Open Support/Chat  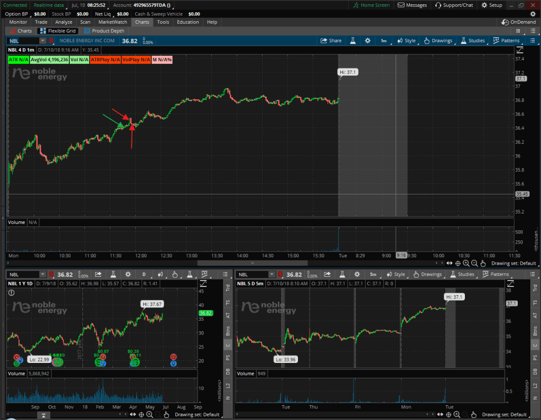[x=454, y=5]
